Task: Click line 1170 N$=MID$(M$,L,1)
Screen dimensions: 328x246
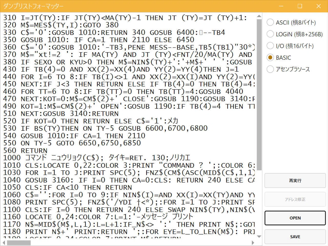Action: coord(129,224)
